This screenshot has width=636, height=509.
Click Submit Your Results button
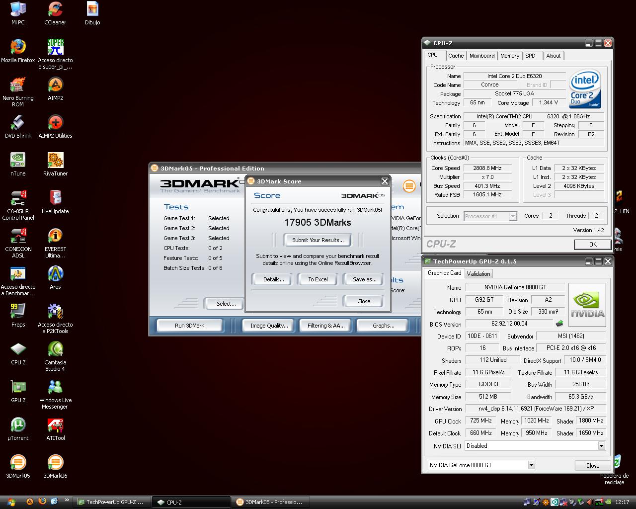318,240
